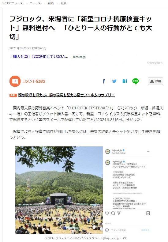The width and height of the screenshot is (168, 242).
Task: Bookmark with Hatena B! icon
Action: tap(125, 81)
